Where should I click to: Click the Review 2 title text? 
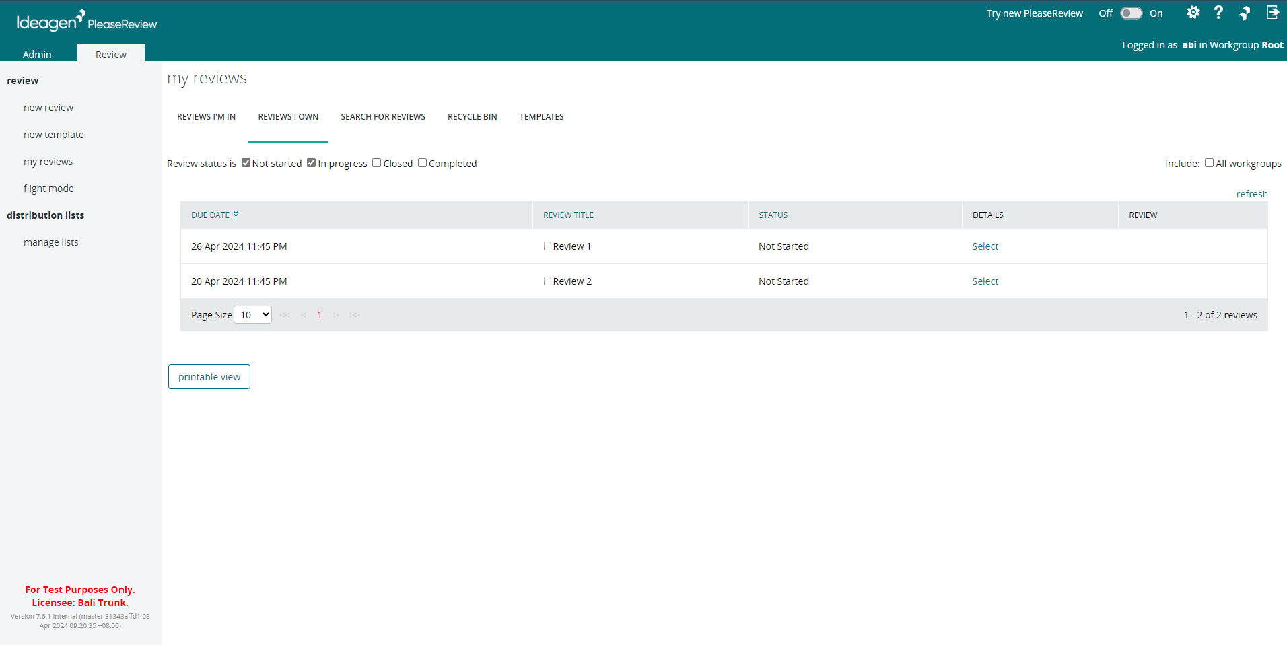[572, 281]
